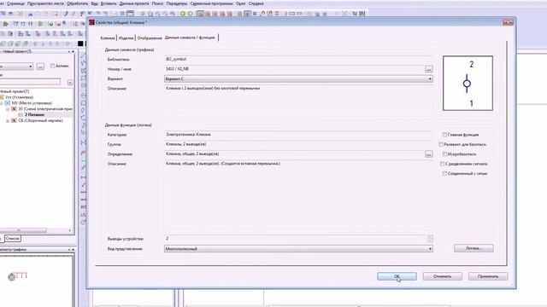
Task: Toggle the signal isolation checkbox
Action: click(442, 164)
